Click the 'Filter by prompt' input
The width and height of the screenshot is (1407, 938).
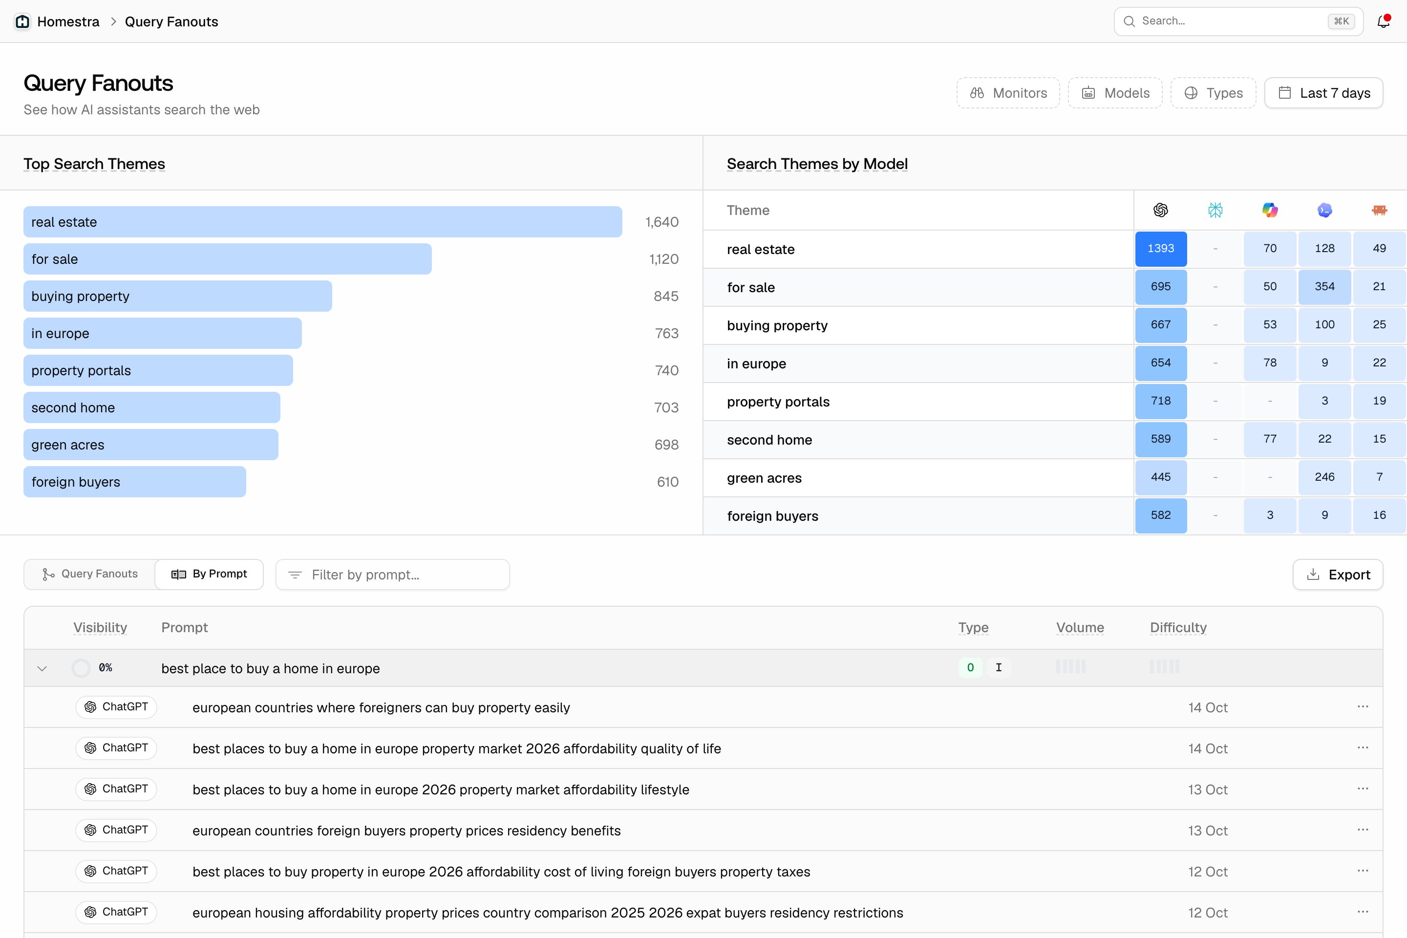click(392, 575)
